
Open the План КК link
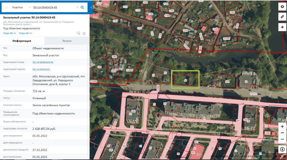[25, 33]
